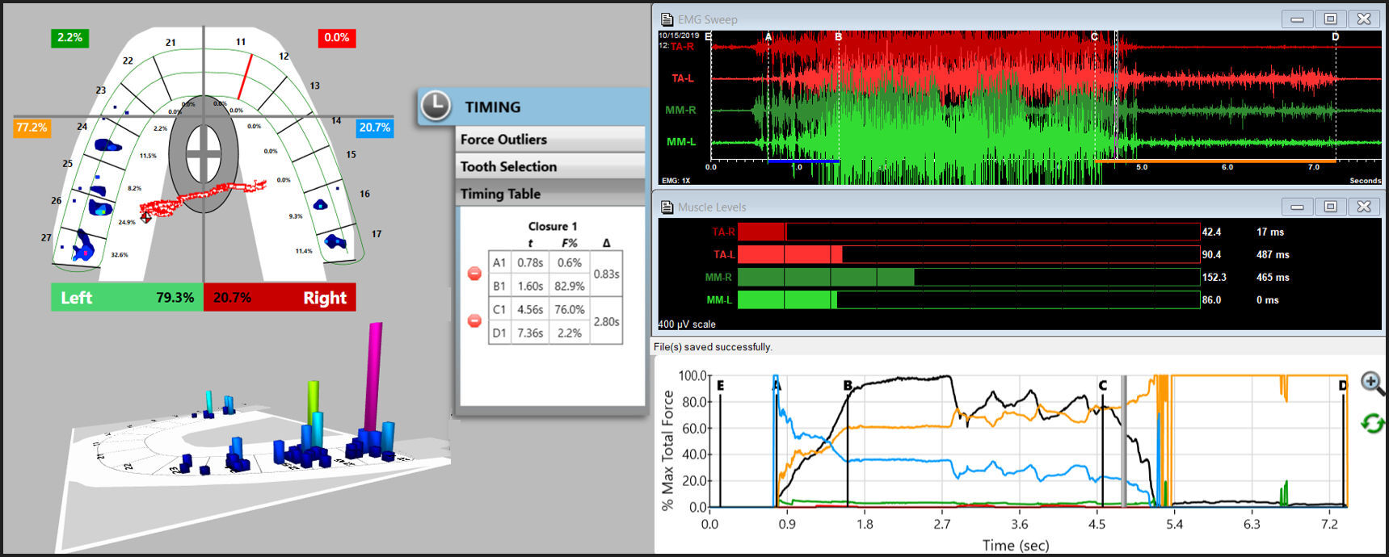The image size is (1389, 557).
Task: Click the EMG: 1X label
Action: pos(676,181)
